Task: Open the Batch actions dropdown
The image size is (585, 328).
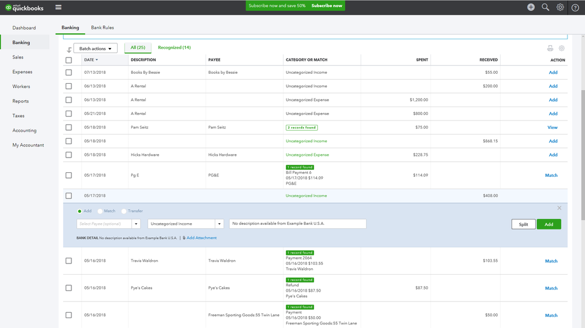Action: pos(95,49)
